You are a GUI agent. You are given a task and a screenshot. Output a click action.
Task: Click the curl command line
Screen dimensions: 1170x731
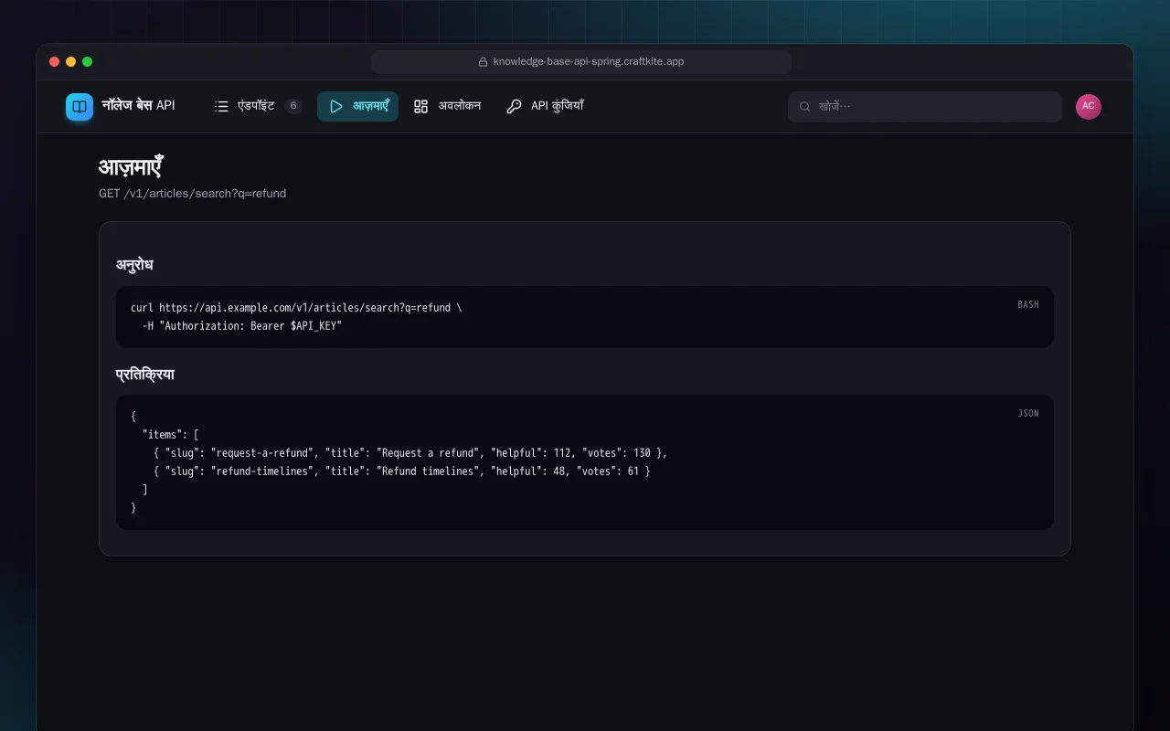296,308
